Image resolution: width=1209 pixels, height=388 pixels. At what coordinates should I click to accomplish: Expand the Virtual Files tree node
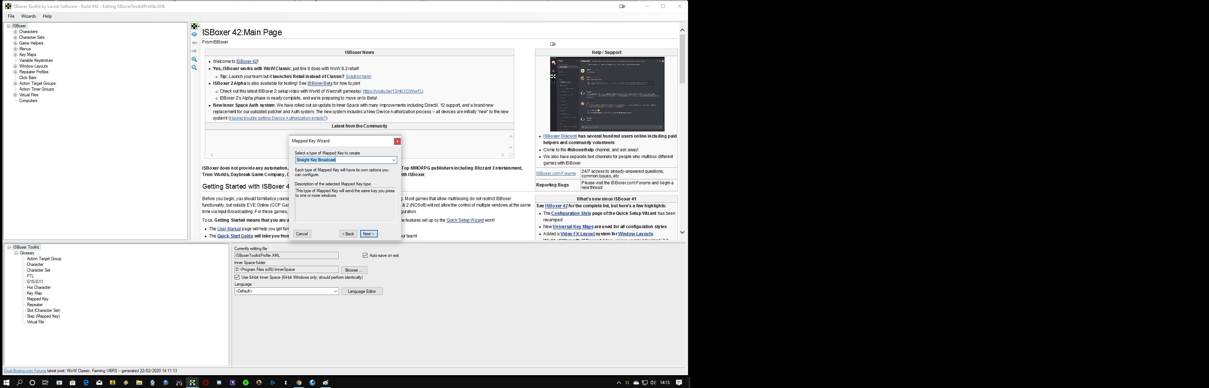pyautogui.click(x=15, y=94)
